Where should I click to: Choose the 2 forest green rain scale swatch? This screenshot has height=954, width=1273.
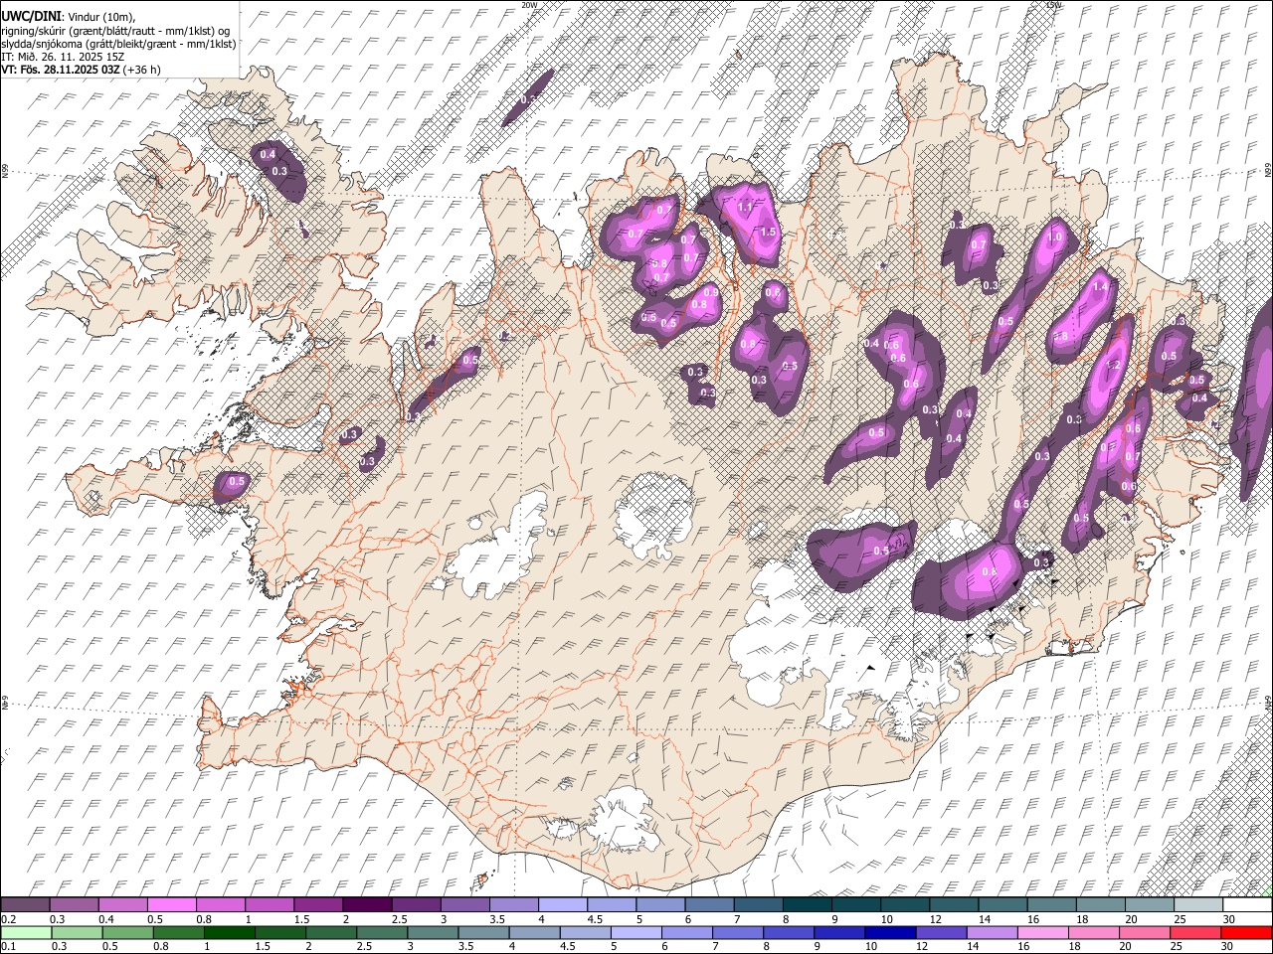click(330, 932)
